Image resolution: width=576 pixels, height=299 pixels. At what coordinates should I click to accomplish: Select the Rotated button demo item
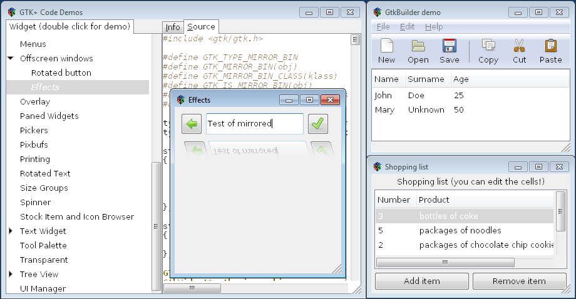pyautogui.click(x=61, y=73)
